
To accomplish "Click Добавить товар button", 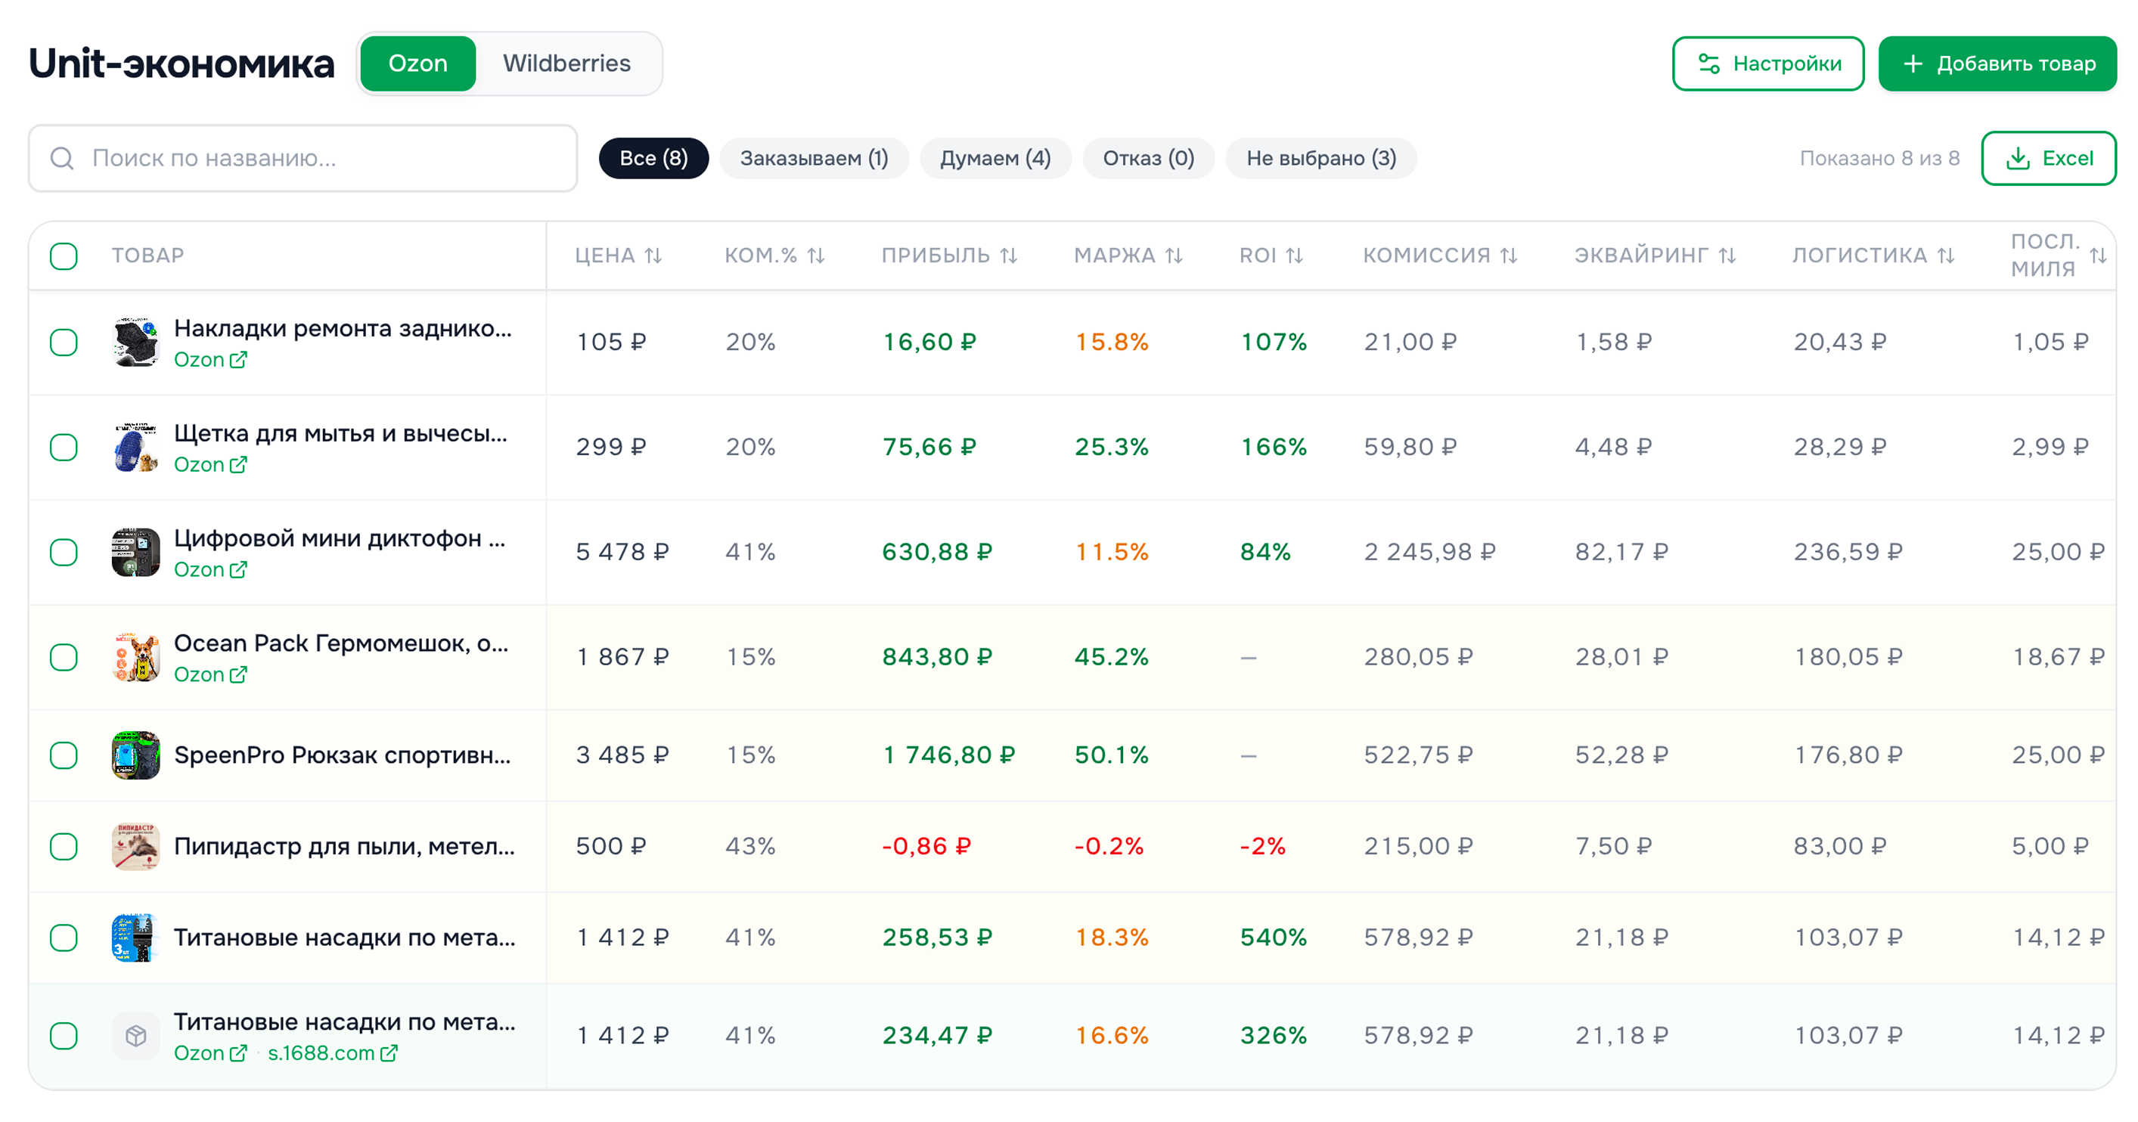I will pyautogui.click(x=1997, y=64).
